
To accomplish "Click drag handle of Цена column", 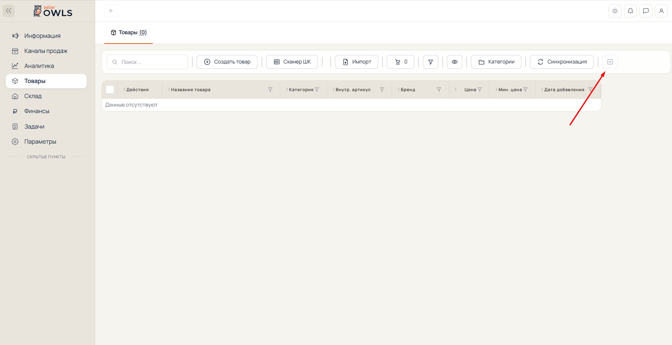I will tap(455, 90).
